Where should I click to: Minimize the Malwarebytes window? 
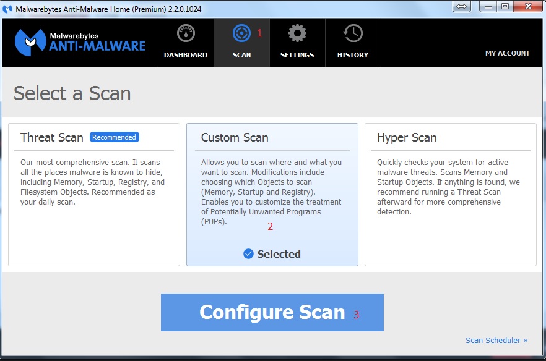[x=487, y=6]
